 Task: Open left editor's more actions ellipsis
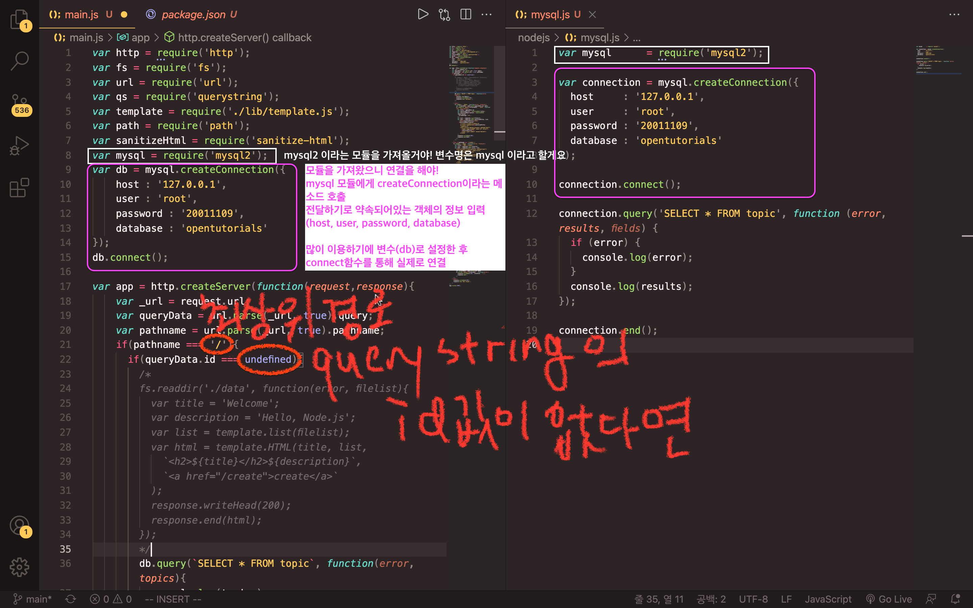pos(487,15)
